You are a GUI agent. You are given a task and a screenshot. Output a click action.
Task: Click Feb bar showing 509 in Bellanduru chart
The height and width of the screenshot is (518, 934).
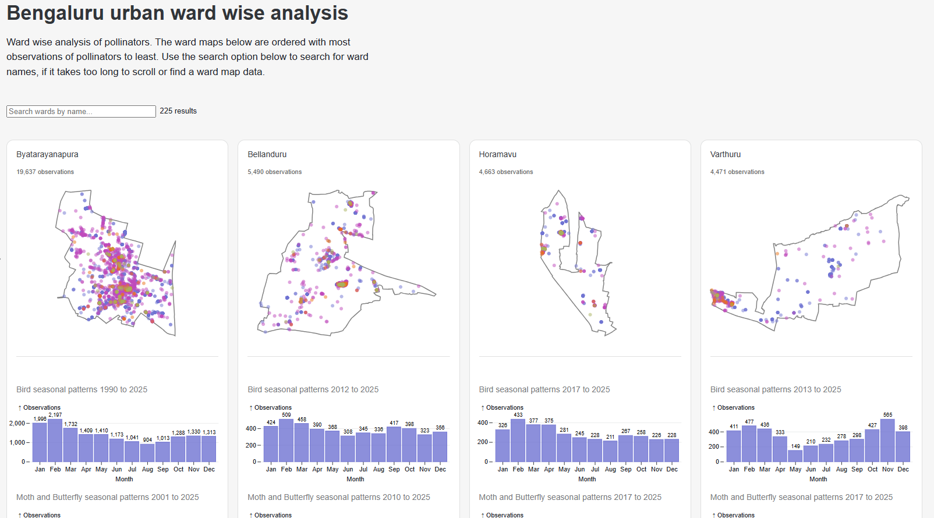[286, 441]
